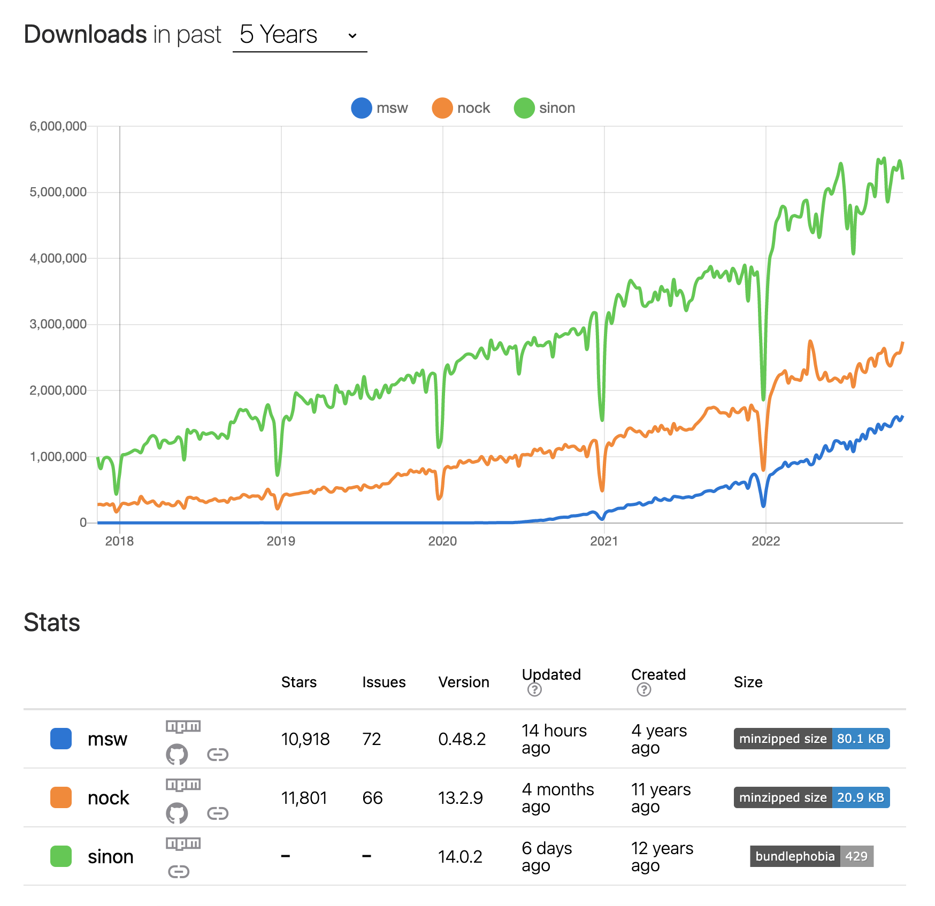Click the 2020 x-axis label
935x906 pixels.
[442, 541]
